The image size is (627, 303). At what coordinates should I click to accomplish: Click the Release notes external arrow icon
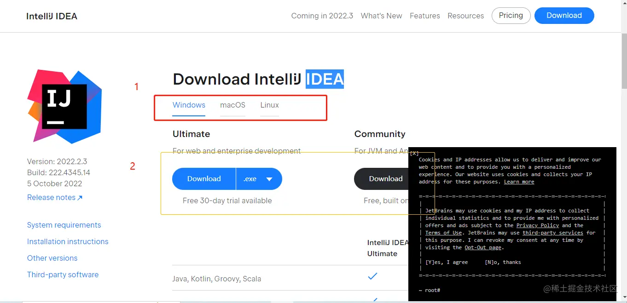(80, 198)
